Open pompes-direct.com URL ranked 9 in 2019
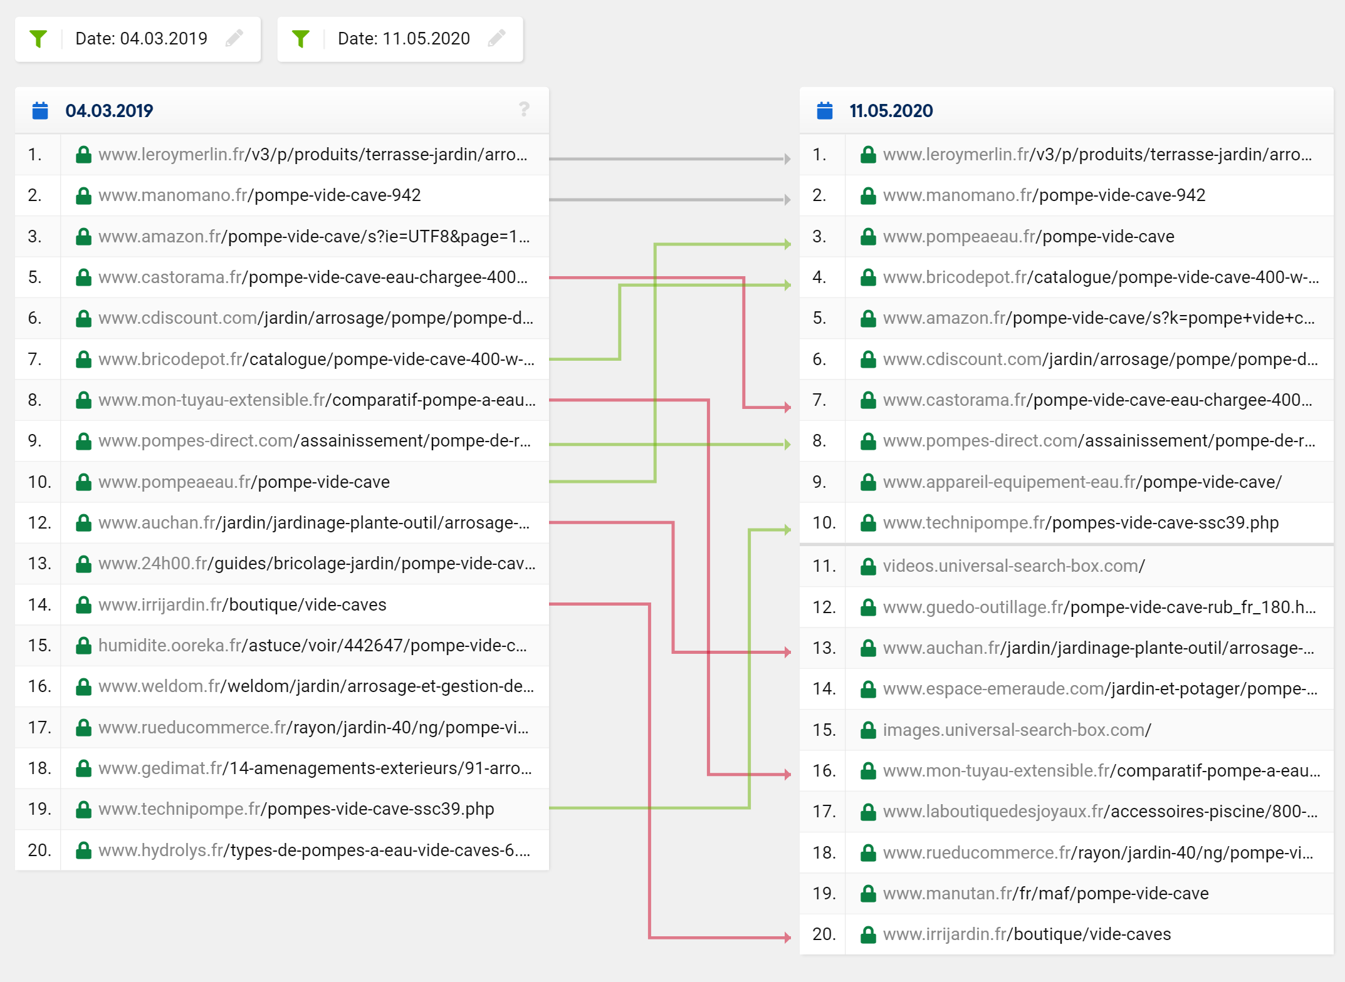The height and width of the screenshot is (982, 1345). 315,441
